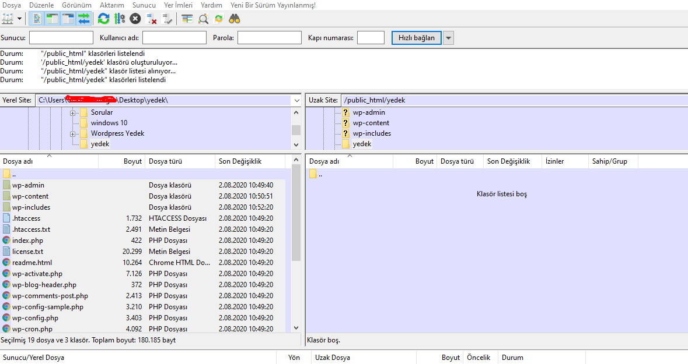The image size is (688, 364).
Task: Click the local file list scrollbar down arrow
Action: coord(296,328)
